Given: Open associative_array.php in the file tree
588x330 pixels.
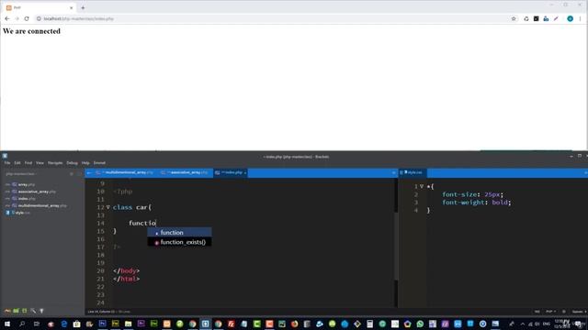Looking at the screenshot, I should pos(37,192).
